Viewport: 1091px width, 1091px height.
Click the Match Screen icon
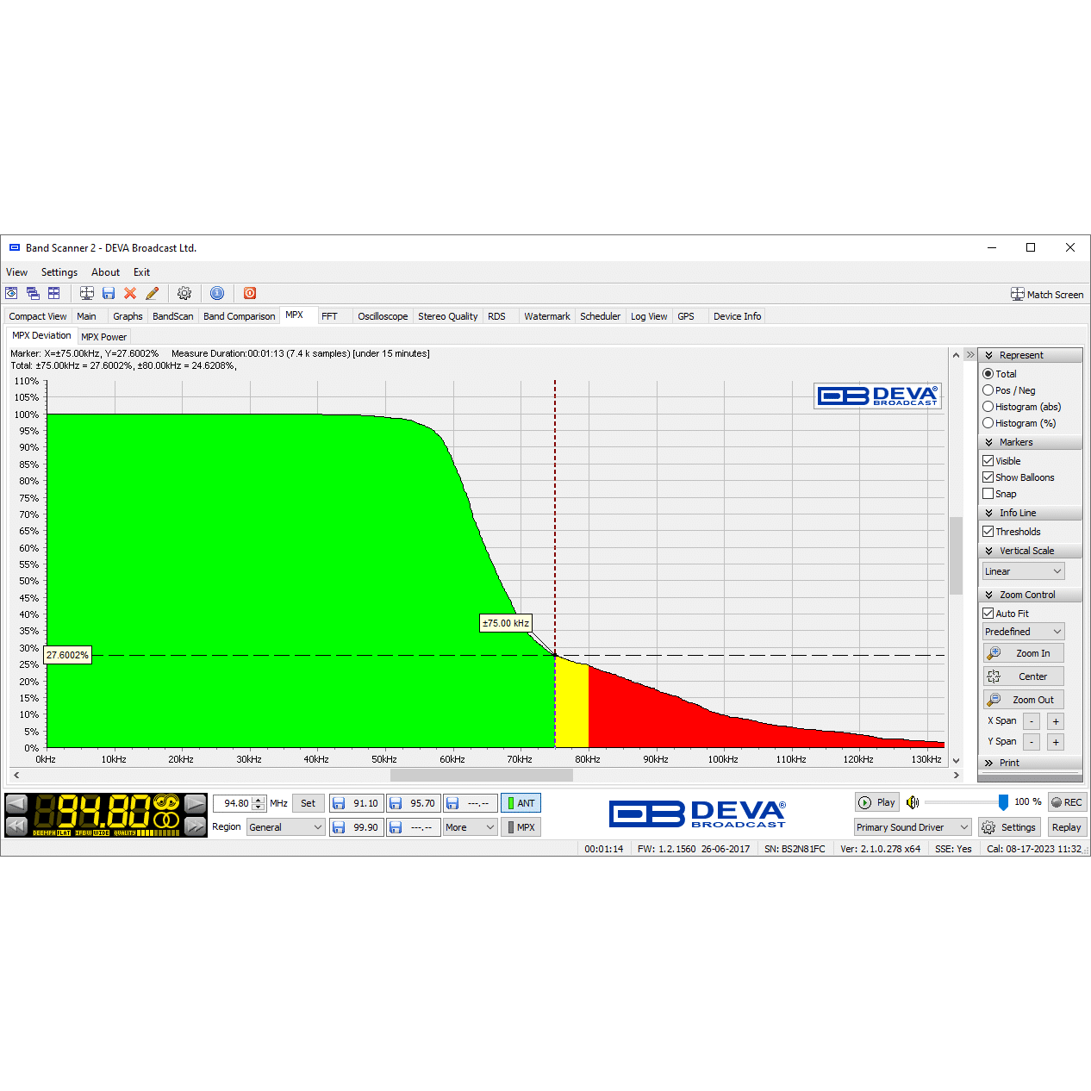pos(1018,295)
